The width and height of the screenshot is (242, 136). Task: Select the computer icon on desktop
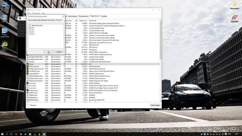pyautogui.click(x=5, y=6)
